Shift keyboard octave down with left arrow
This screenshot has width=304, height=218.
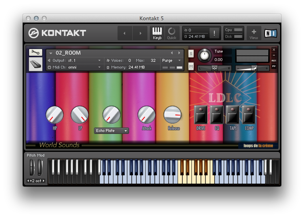click(28, 181)
